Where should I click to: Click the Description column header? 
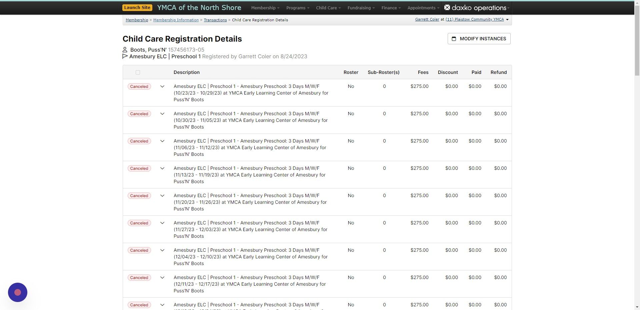pyautogui.click(x=186, y=72)
